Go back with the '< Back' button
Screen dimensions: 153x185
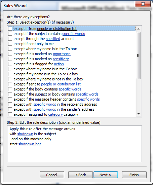(80, 175)
